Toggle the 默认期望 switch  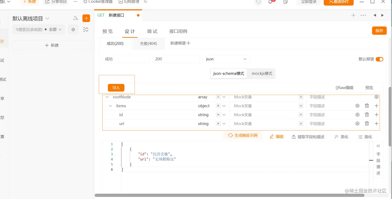click(379, 59)
